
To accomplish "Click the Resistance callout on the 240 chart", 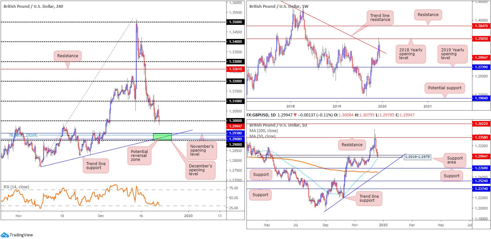I will point(68,56).
